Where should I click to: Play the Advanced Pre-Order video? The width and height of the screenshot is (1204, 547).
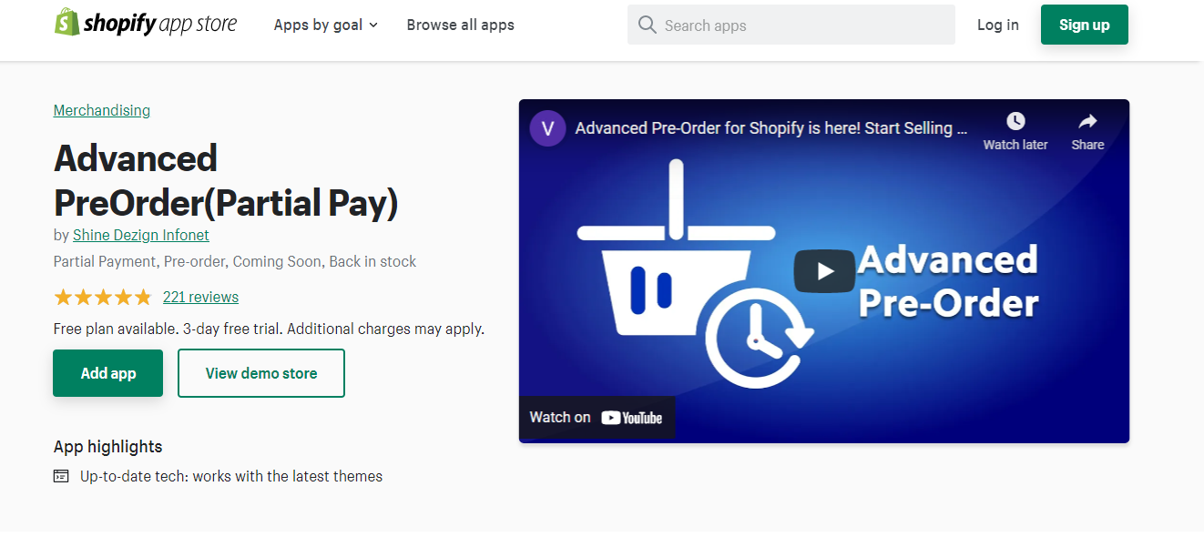(x=824, y=271)
